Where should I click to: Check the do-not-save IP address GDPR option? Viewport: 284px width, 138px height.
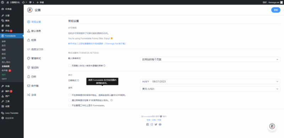point(69,95)
